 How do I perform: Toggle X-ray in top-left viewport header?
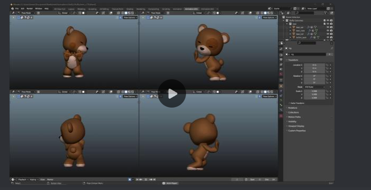tap(119, 13)
